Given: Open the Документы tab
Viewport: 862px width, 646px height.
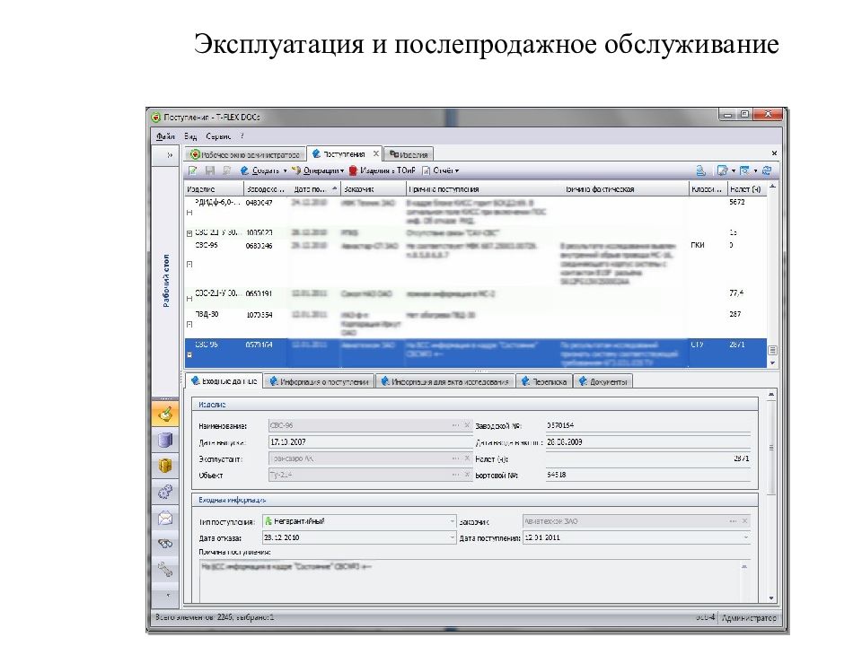Looking at the screenshot, I should pos(603,381).
